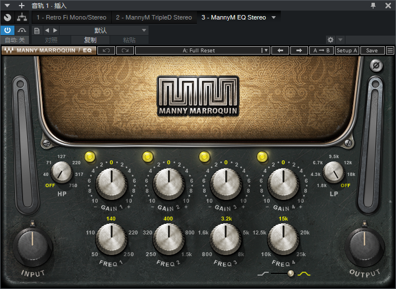
Task: Click the Manny Marroquin EQ Waves logo
Action: (49, 50)
